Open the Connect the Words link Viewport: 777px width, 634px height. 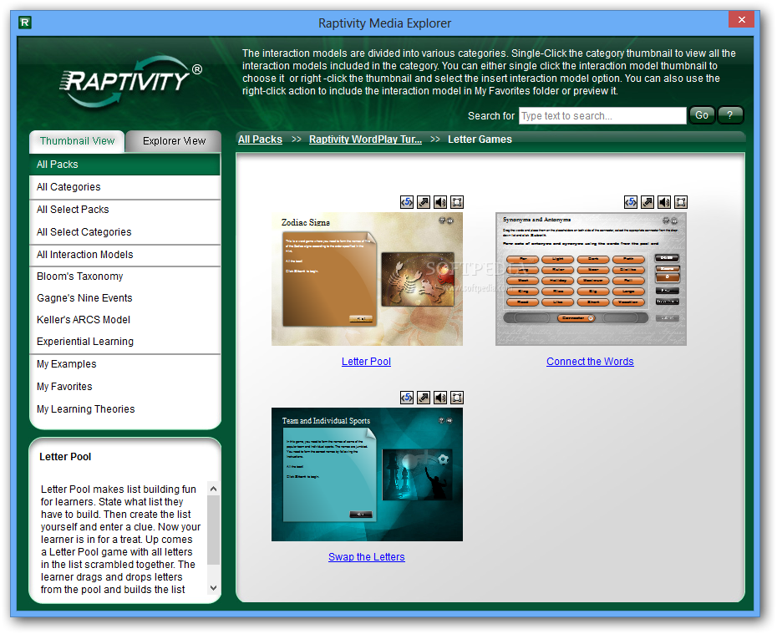[590, 362]
